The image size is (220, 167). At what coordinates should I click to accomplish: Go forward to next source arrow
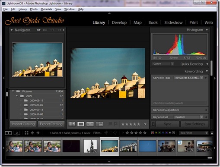38,133
